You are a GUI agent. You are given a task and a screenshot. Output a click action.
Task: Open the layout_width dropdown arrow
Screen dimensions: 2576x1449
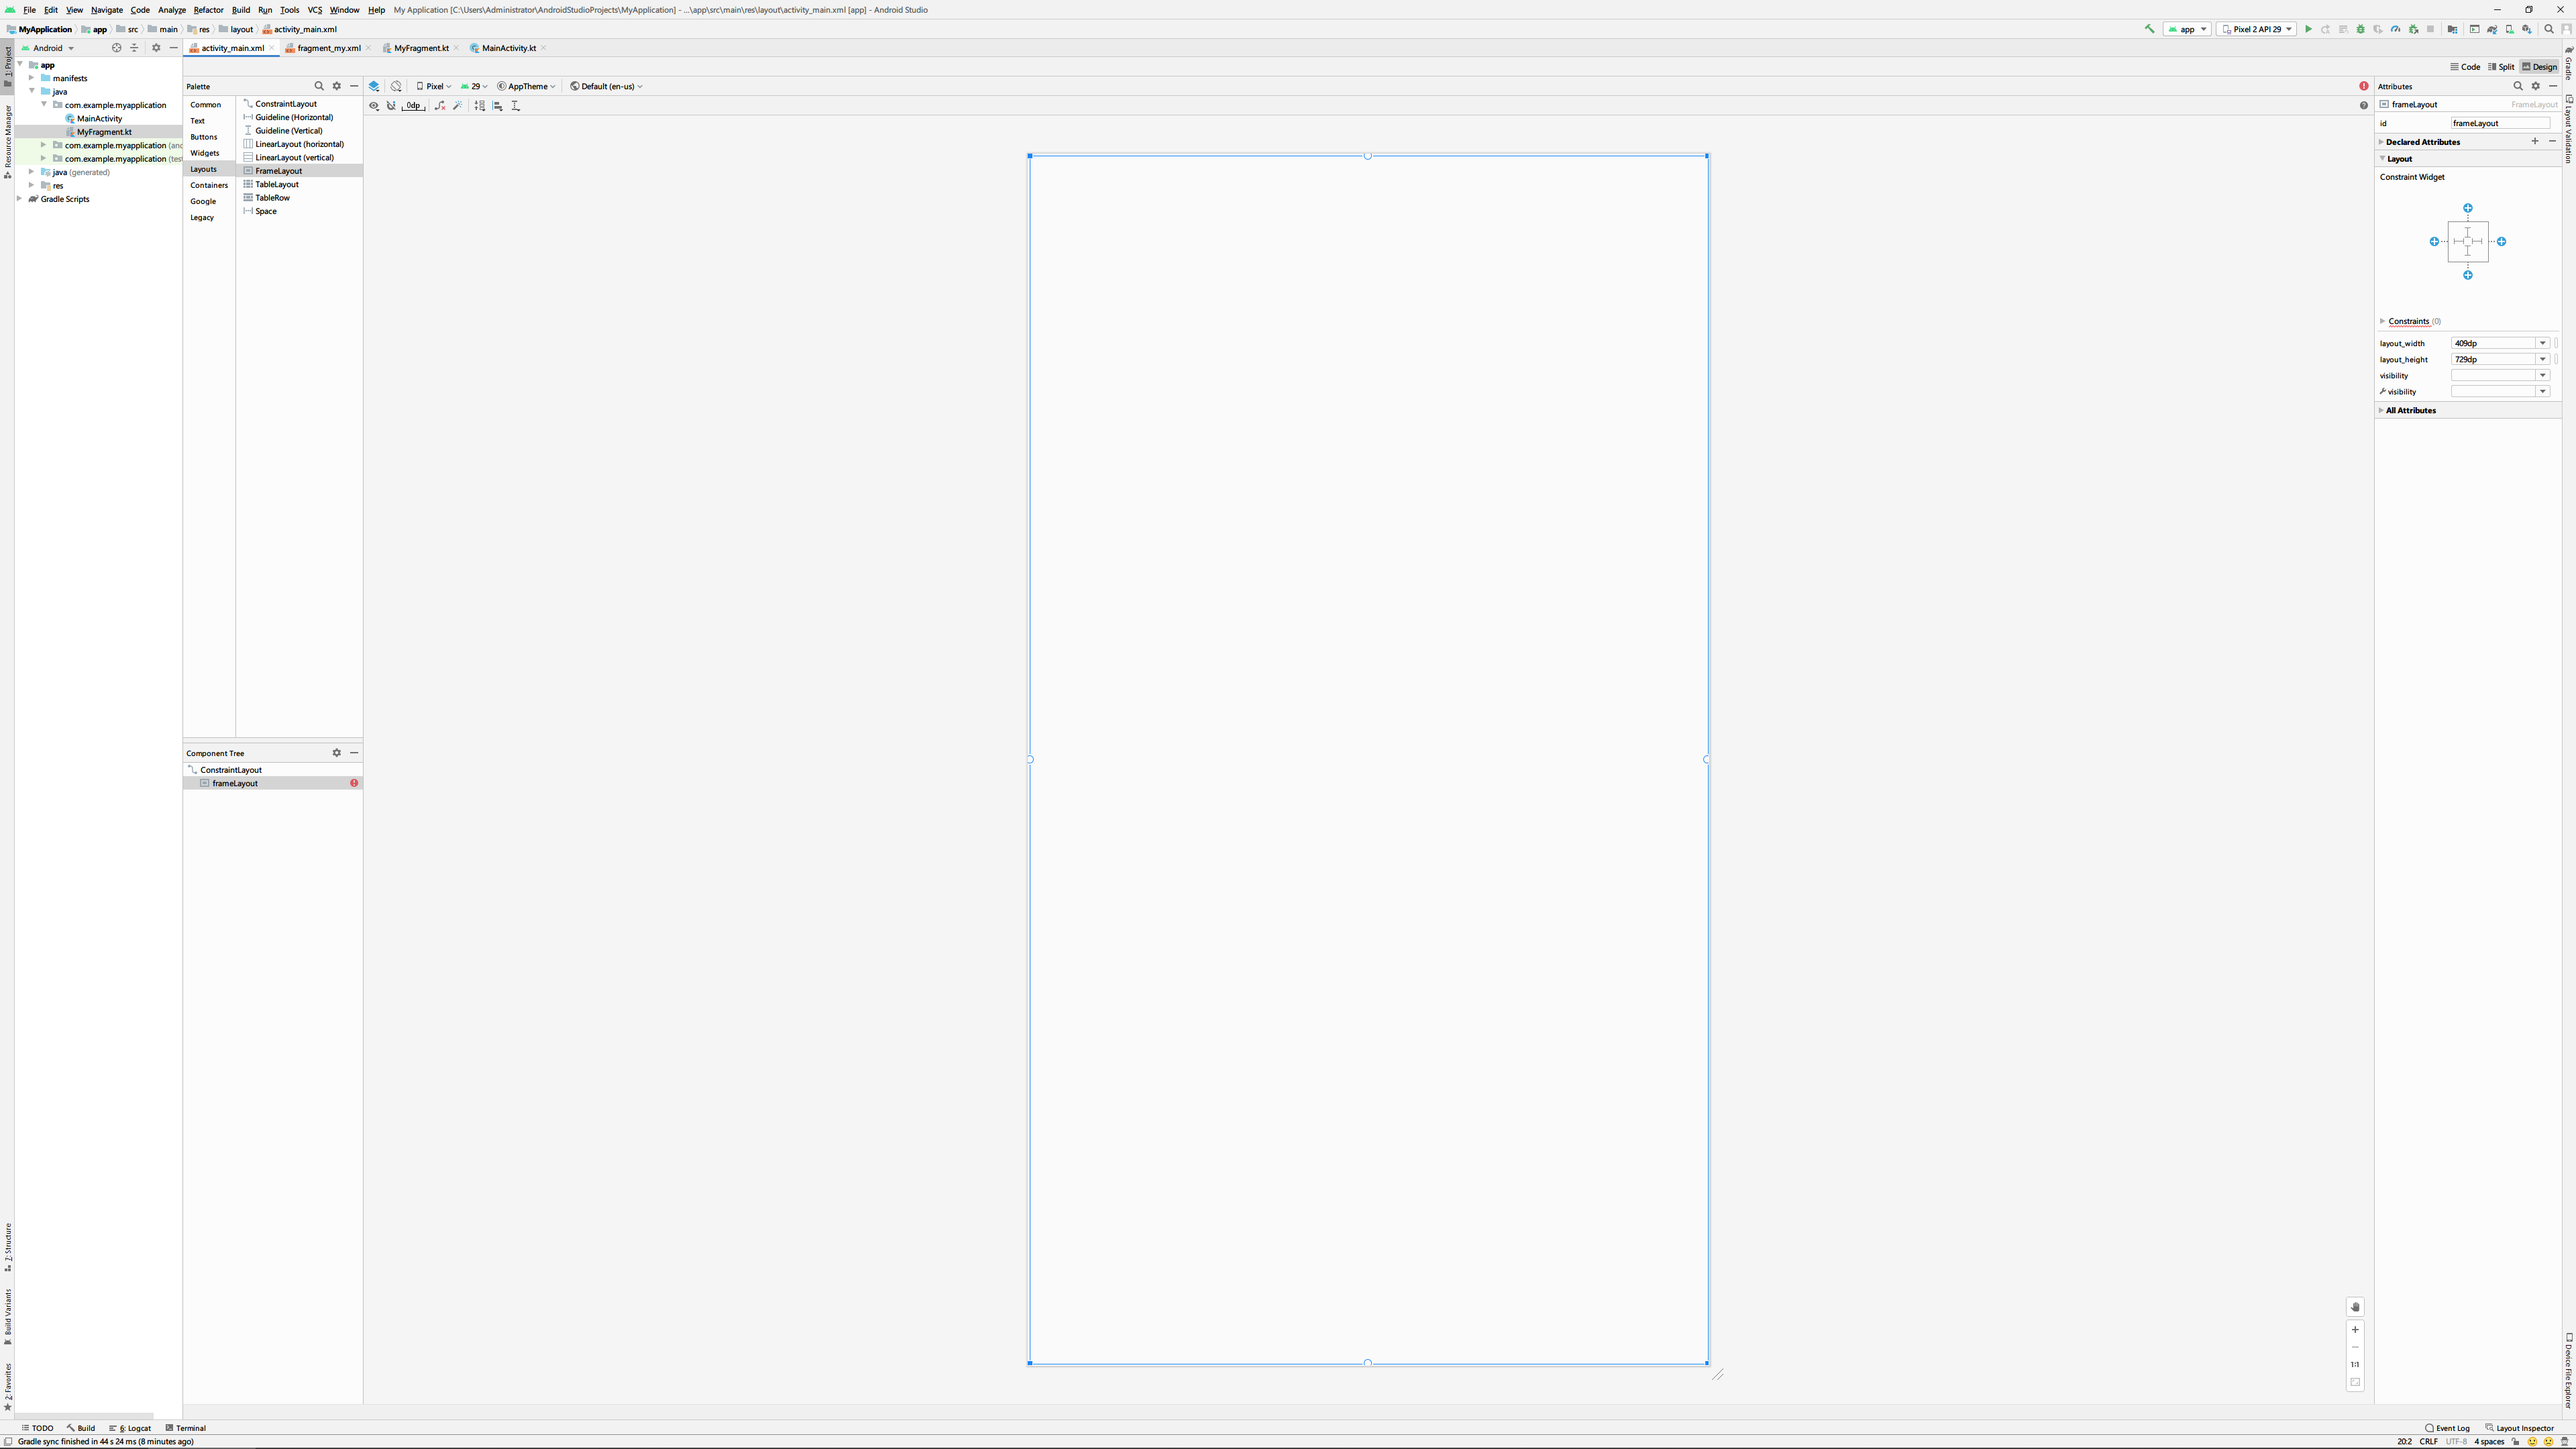click(2542, 343)
